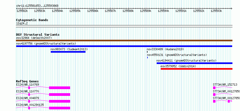Viewport: 240px width, 111px height.
Task: Click the 125583k ruler tick label
Action: point(40,11)
